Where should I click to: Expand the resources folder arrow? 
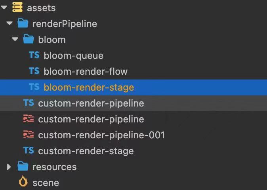[x=9, y=167]
